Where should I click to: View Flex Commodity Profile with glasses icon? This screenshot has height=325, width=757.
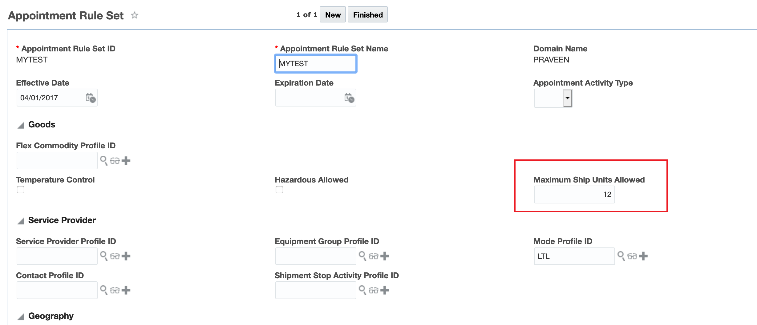115,161
